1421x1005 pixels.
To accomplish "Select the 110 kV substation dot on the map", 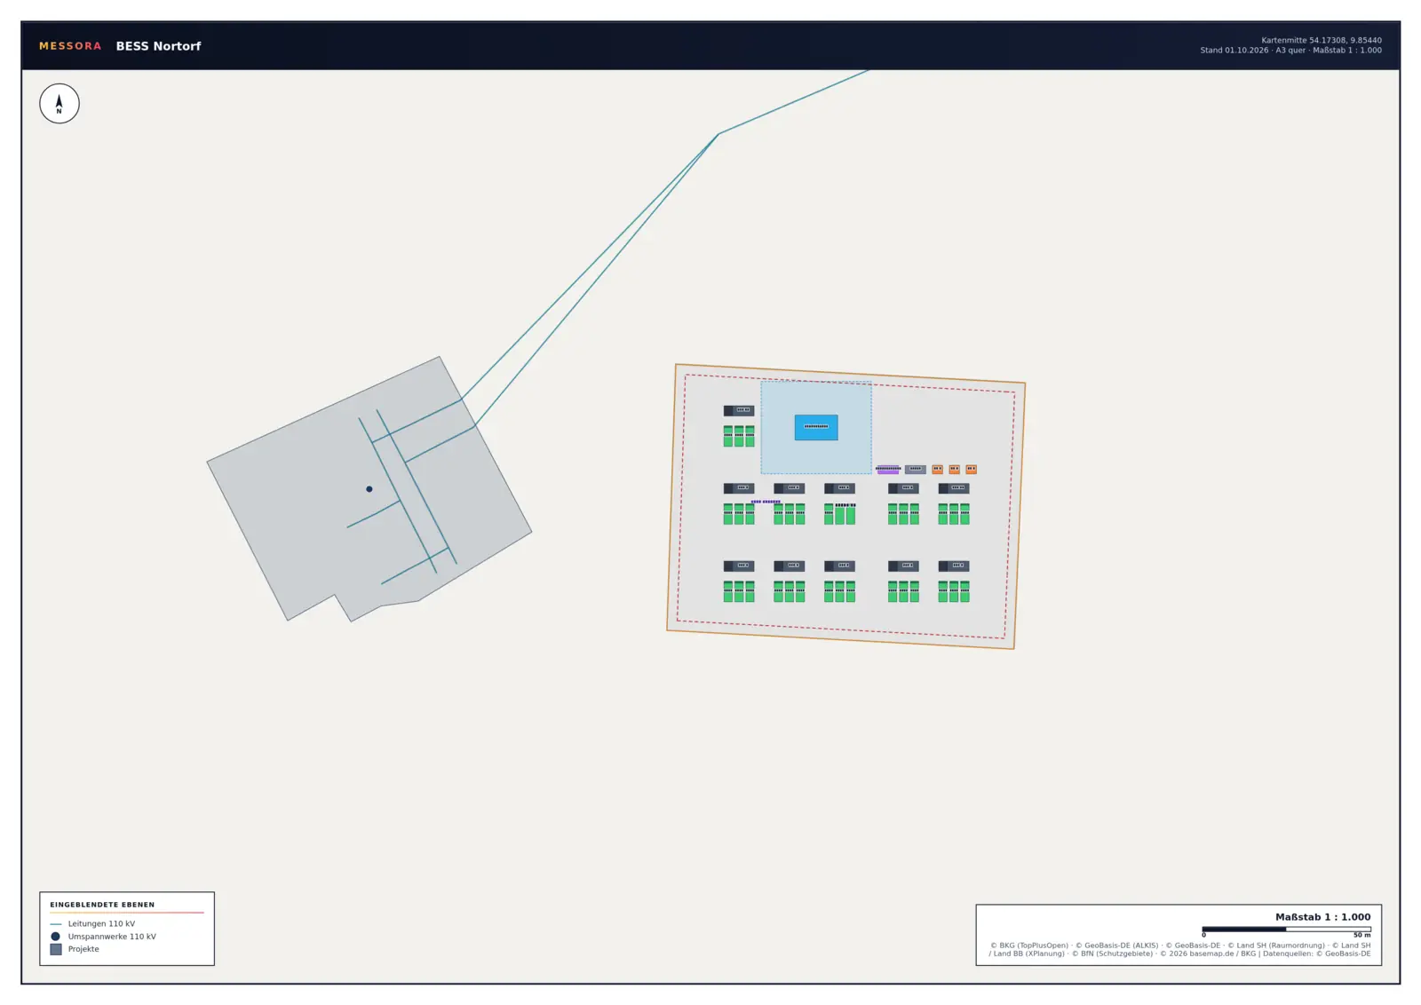I will tap(369, 489).
